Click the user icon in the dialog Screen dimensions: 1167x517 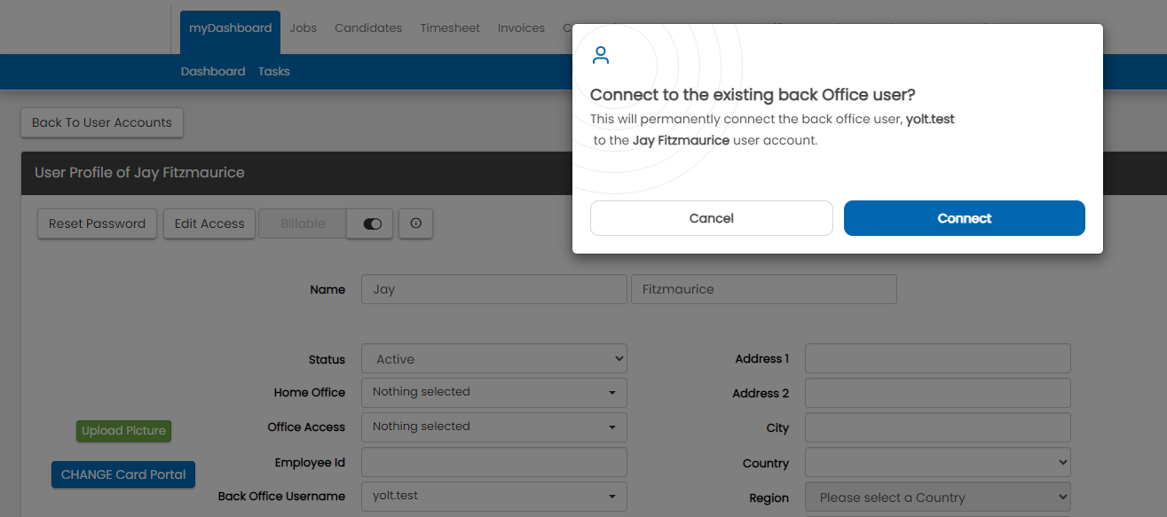tap(601, 56)
